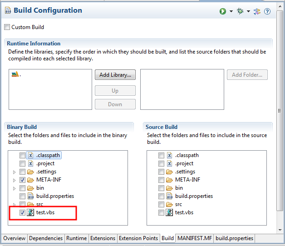The height and width of the screenshot is (246, 285).
Task: Click the build.properties file icon in Source Build
Action: 170,196
